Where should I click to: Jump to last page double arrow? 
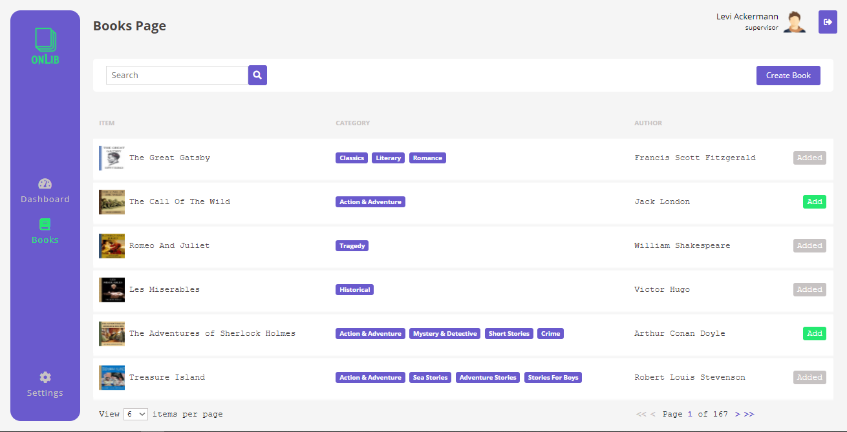pos(749,414)
